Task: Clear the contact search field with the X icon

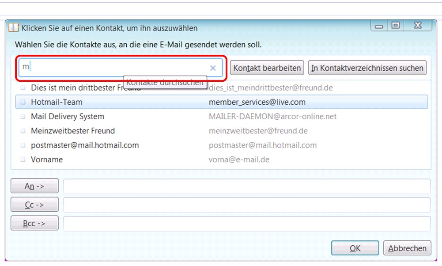Action: [x=213, y=68]
